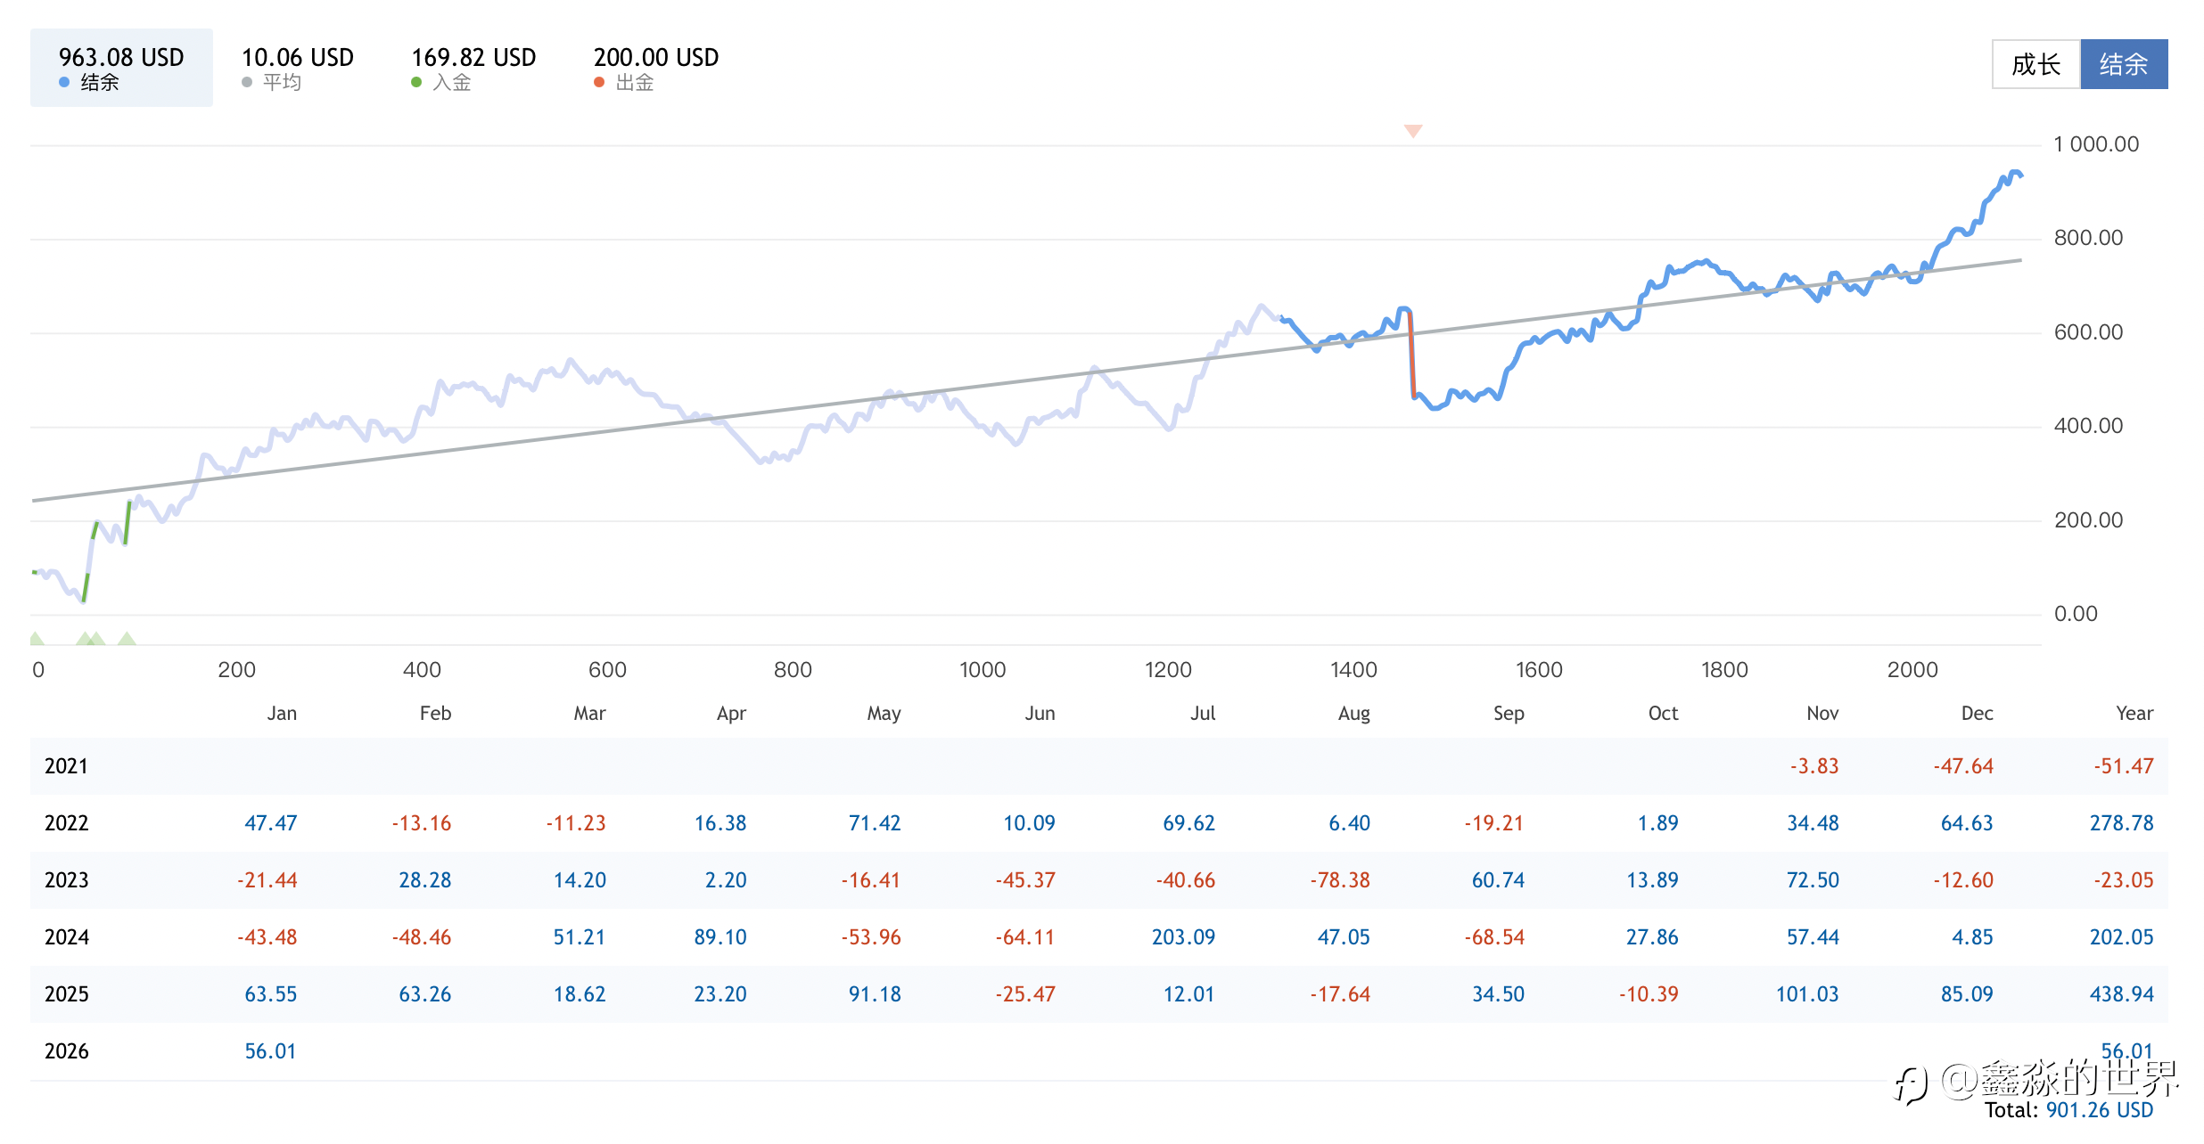Click the pink withdrawal triangle marker atop chart
The height and width of the screenshot is (1144, 2204).
(x=1412, y=131)
